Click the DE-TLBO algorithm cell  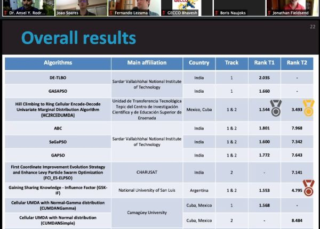(58, 78)
